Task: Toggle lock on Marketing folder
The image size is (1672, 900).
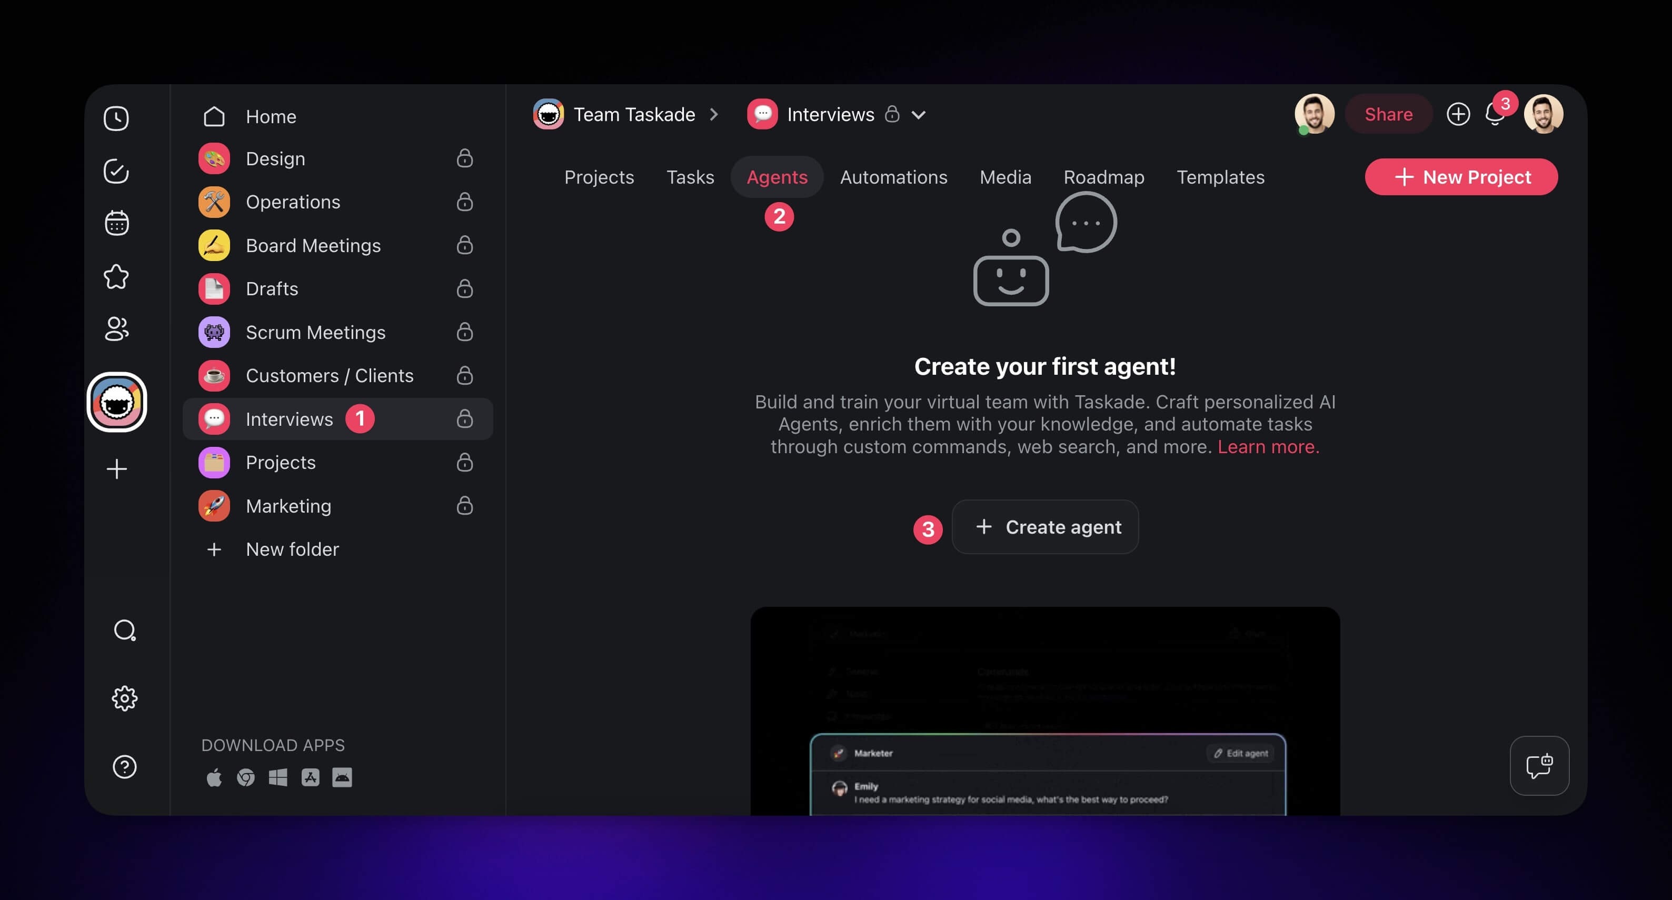Action: click(x=464, y=505)
